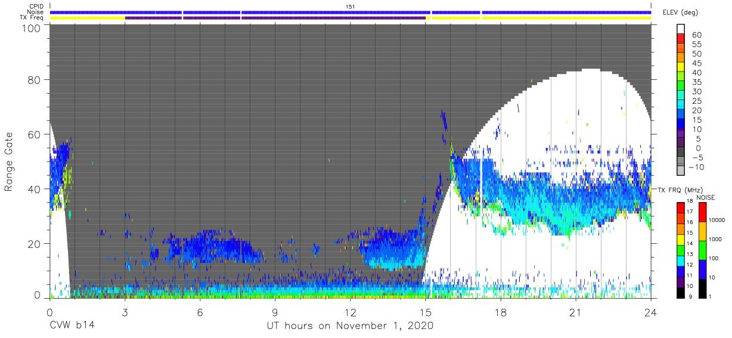This screenshot has height=338, width=732.
Task: Click the red top of the elevation color bar
Action: click(681, 37)
